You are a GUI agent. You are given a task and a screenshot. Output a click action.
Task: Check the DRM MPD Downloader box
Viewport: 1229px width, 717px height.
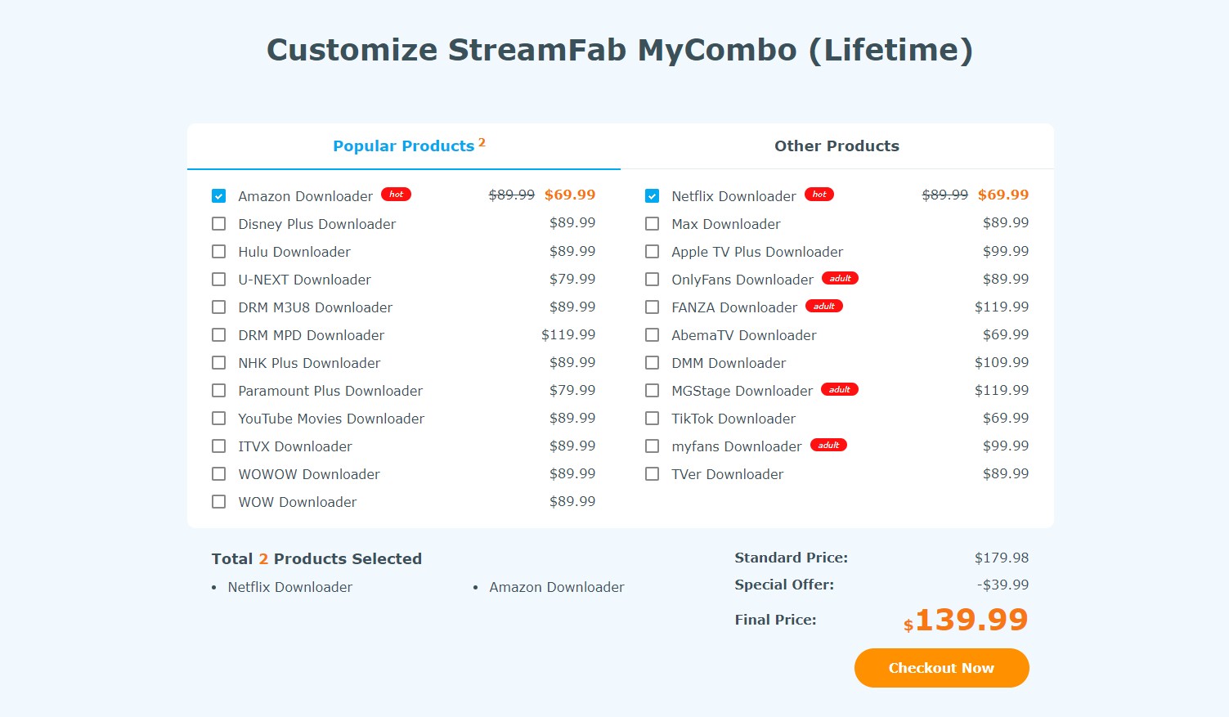coord(218,334)
